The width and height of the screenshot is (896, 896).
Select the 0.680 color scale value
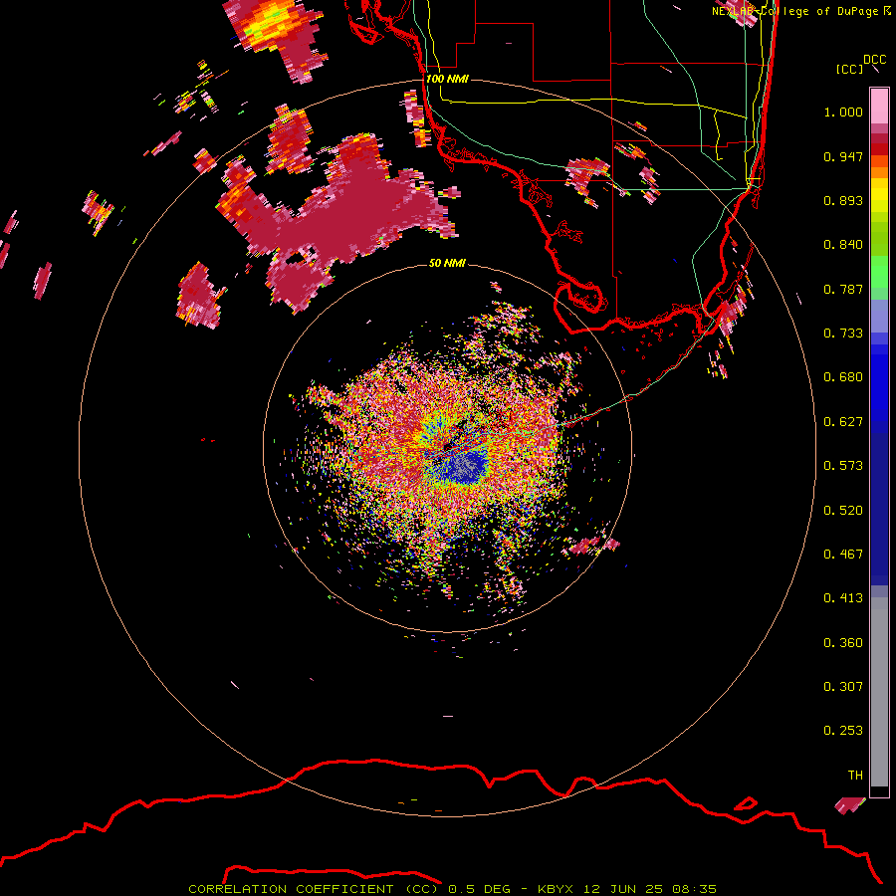843,377
